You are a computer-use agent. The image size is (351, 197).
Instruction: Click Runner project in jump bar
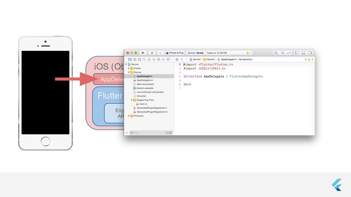[195, 60]
